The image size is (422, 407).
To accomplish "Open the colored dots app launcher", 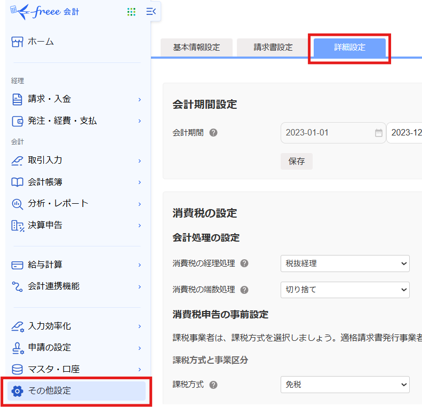I will click(131, 12).
